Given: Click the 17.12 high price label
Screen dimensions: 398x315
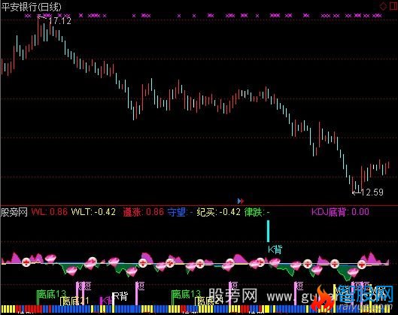Looking at the screenshot, I should coord(60,21).
